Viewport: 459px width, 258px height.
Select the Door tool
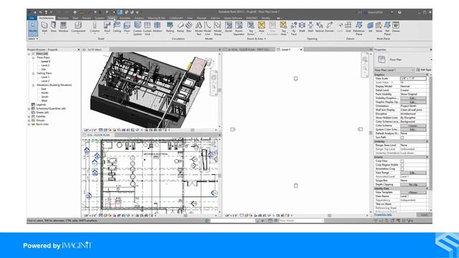pyautogui.click(x=54, y=27)
